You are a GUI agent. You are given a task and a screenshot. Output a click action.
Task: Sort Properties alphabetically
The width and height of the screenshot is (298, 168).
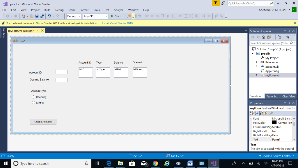pyautogui.click(x=256, y=113)
